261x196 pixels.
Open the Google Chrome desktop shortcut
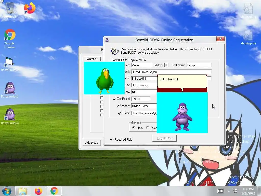click(10, 39)
